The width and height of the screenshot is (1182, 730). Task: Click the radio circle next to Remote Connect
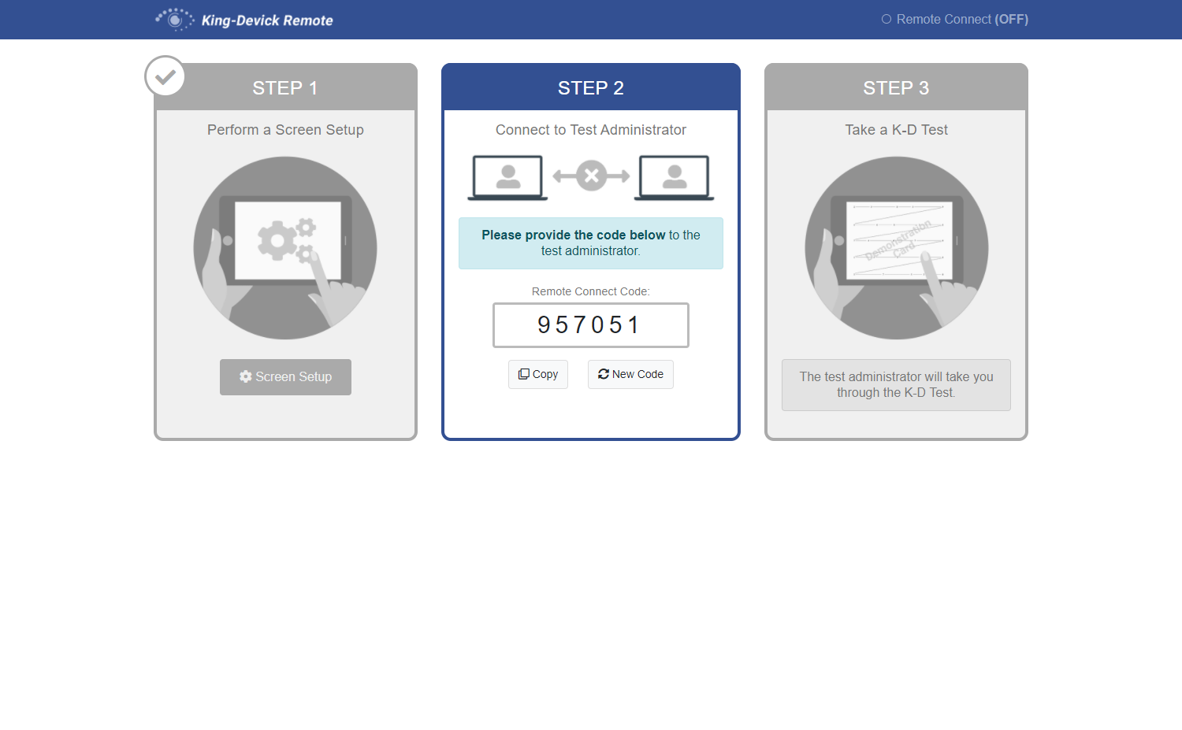pos(889,19)
